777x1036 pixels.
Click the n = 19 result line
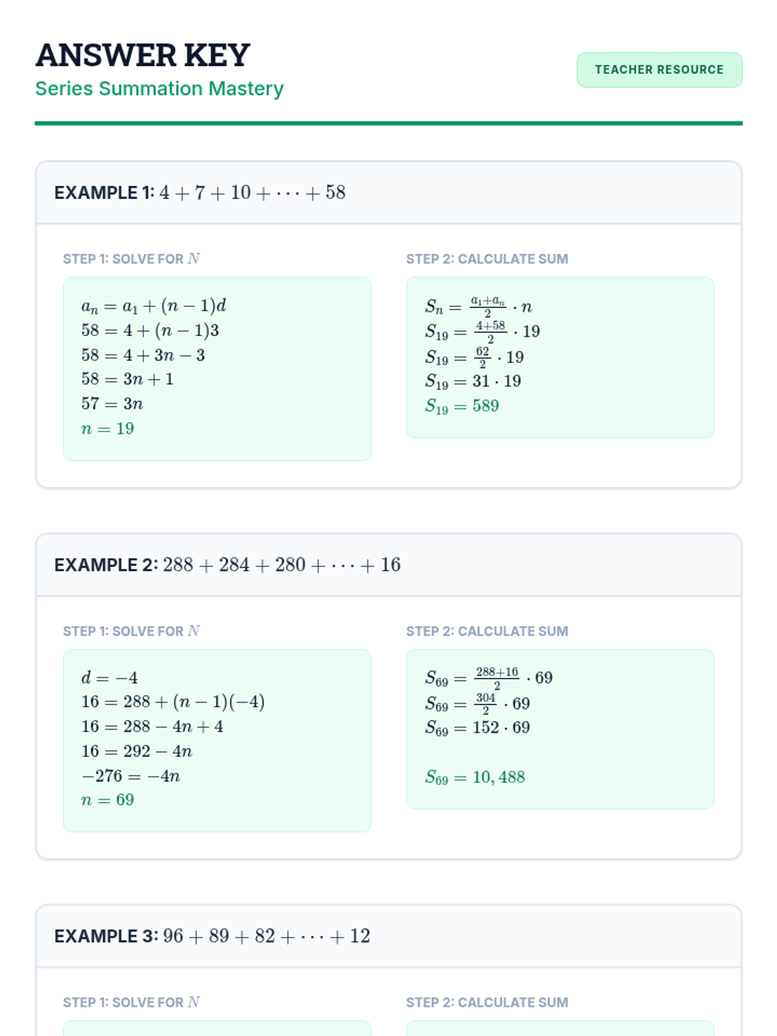coord(107,429)
